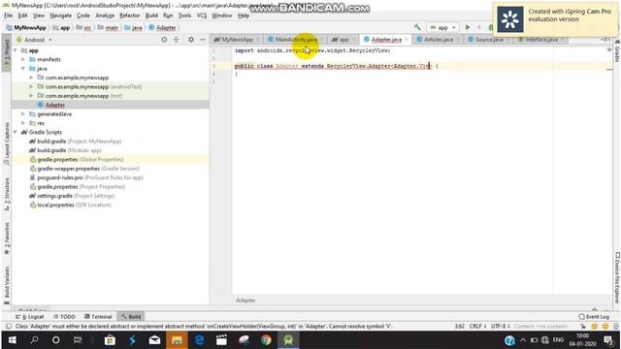Expand the manifests folder

pos(23,59)
